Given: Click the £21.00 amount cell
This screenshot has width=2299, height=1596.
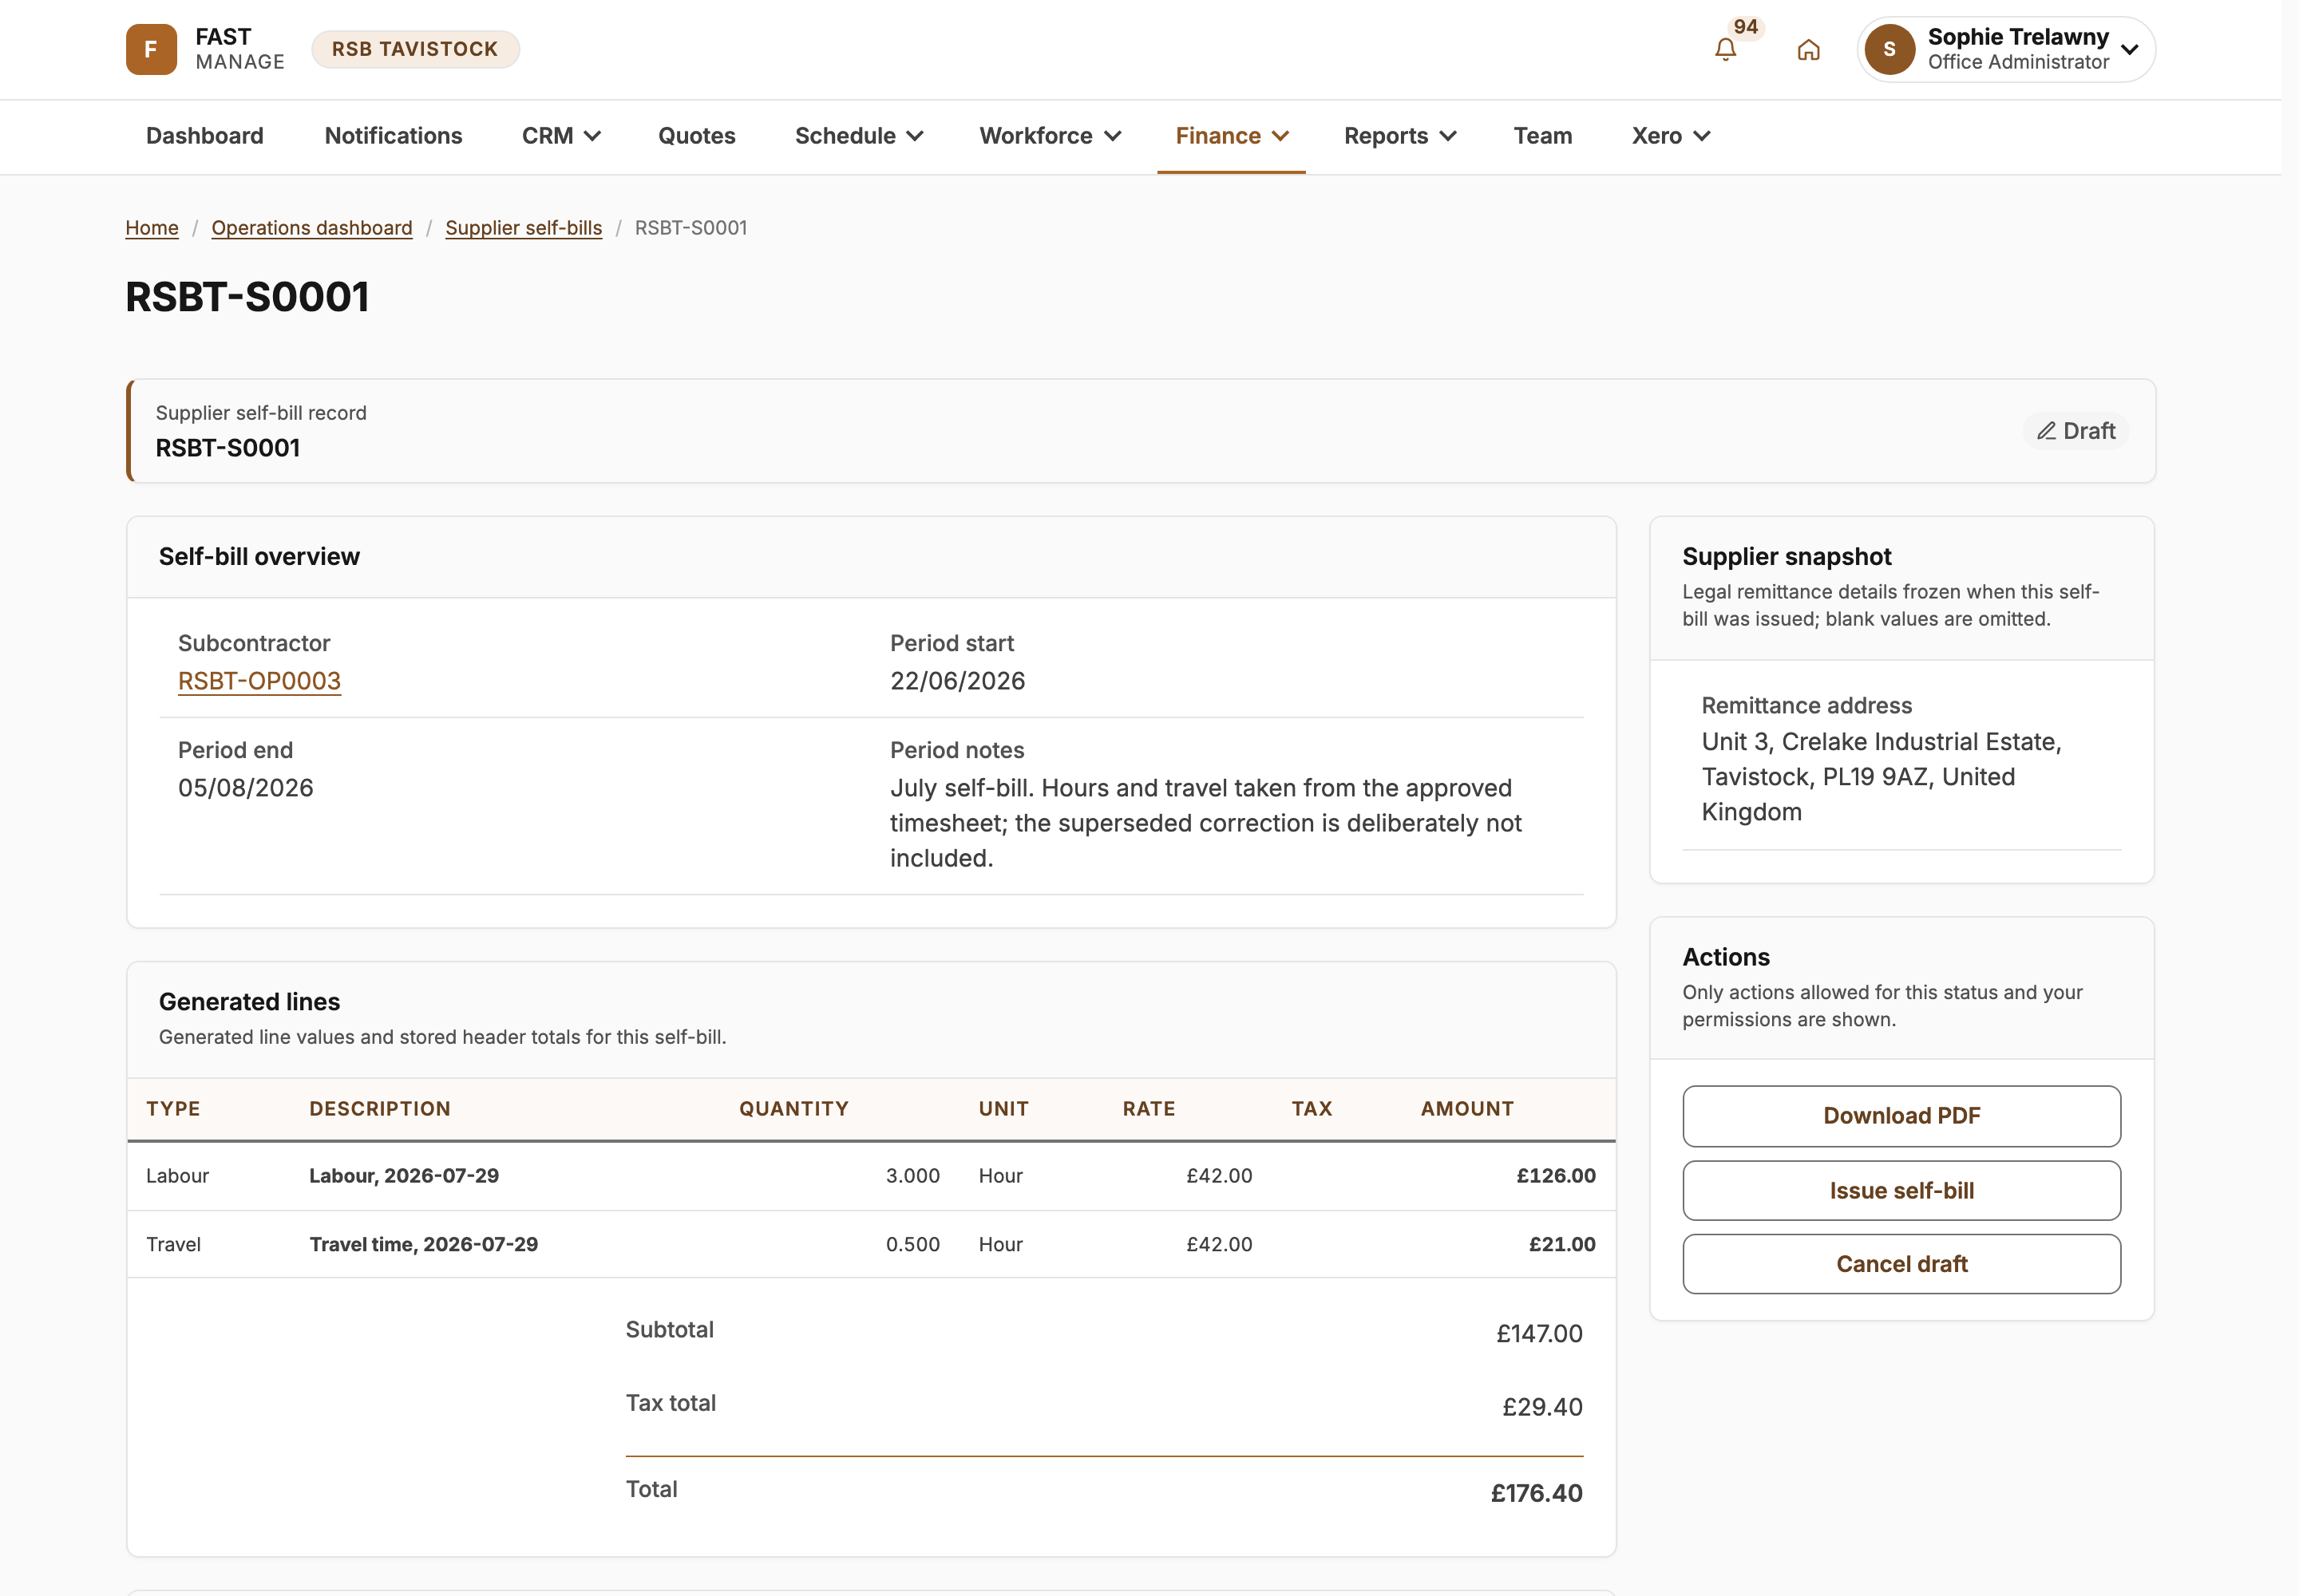Looking at the screenshot, I should [x=1561, y=1244].
